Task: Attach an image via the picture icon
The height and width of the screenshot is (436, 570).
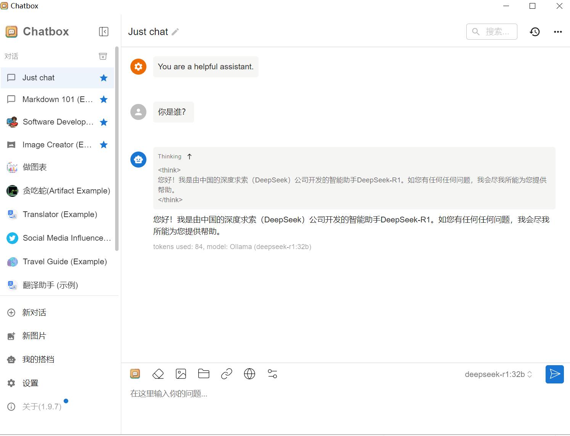Action: [181, 374]
